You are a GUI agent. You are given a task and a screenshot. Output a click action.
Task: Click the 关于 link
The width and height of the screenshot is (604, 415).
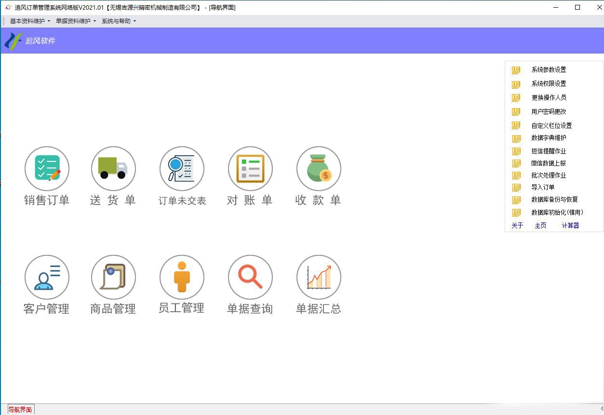(x=517, y=225)
